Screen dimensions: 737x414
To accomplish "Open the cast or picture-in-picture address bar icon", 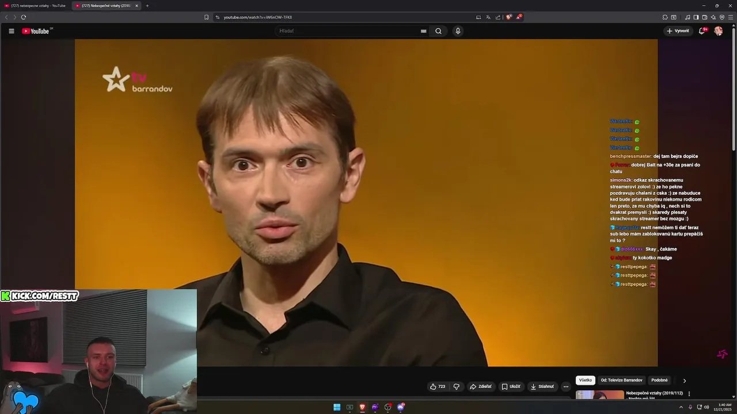I will pos(478,17).
